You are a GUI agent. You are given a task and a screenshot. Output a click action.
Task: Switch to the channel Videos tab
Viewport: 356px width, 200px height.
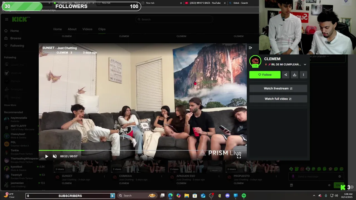[x=87, y=29]
